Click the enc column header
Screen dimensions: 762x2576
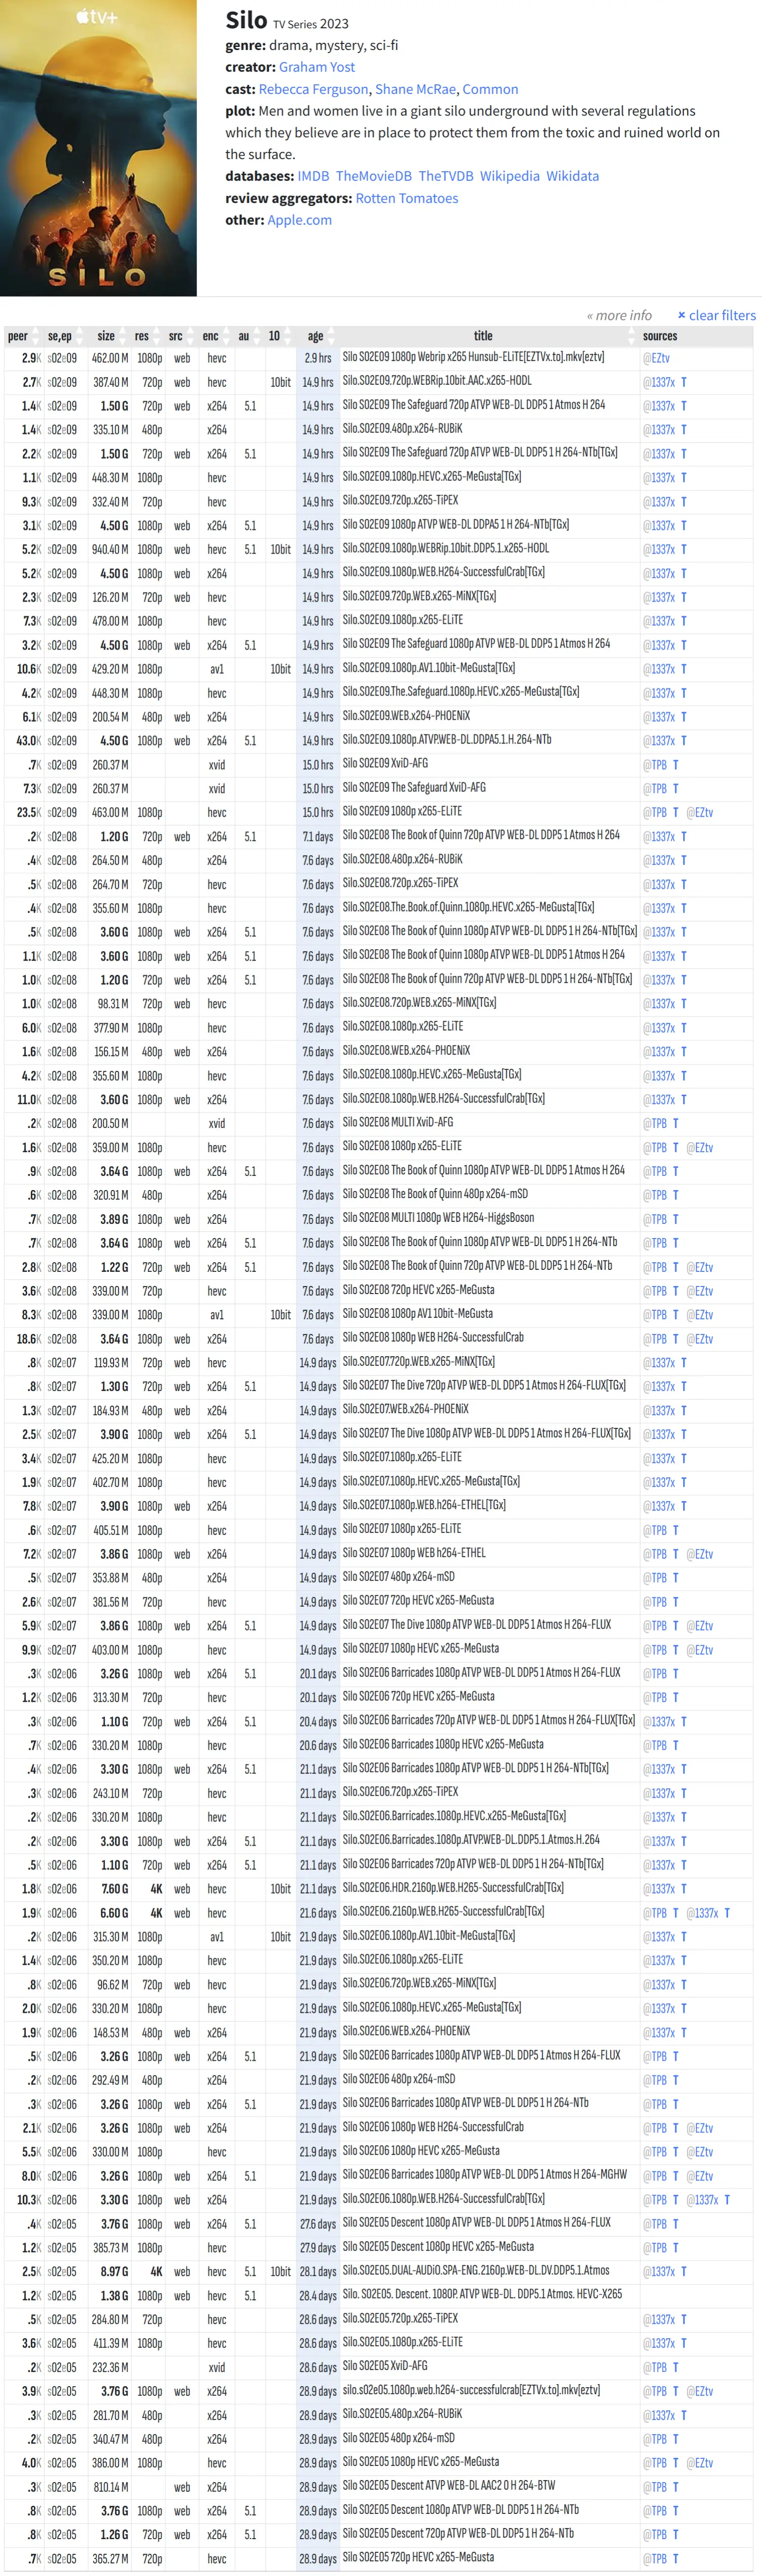tap(210, 336)
